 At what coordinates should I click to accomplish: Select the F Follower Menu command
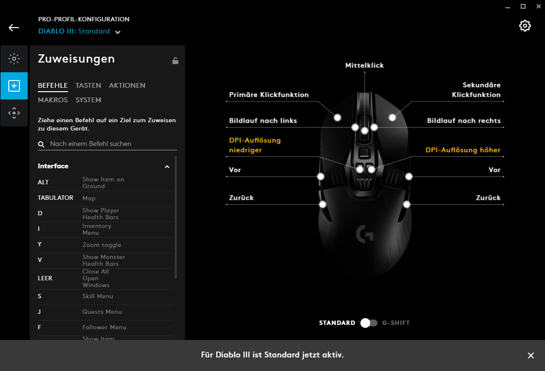tap(104, 327)
